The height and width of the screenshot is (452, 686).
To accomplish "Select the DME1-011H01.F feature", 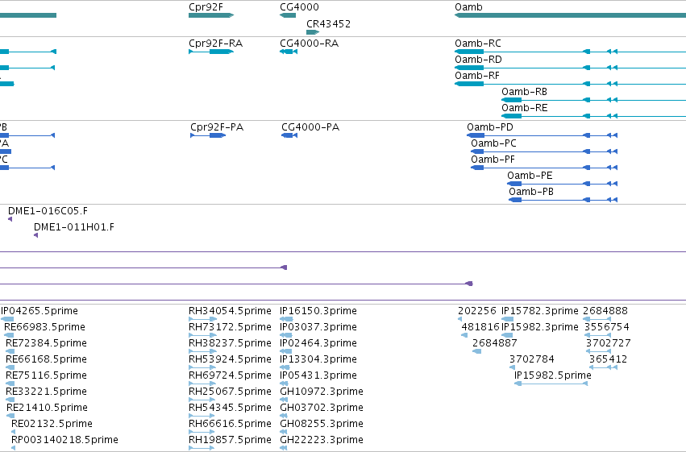I will 36,235.
